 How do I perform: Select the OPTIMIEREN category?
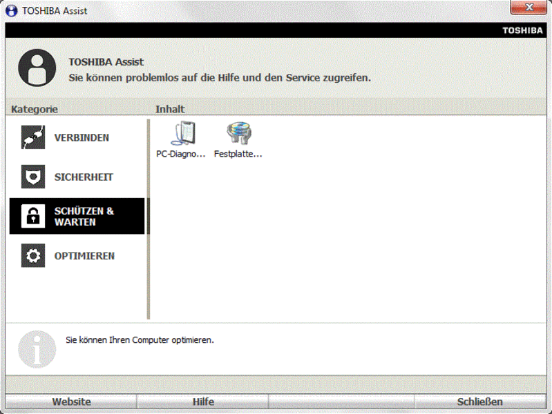click(77, 255)
